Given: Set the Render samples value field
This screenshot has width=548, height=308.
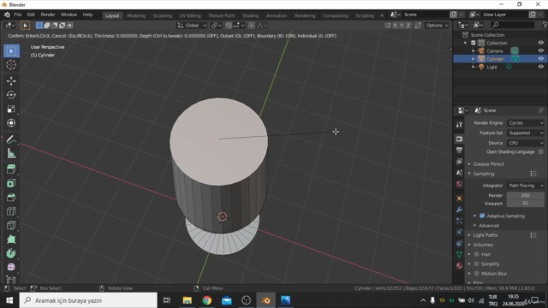Looking at the screenshot, I should 525,196.
